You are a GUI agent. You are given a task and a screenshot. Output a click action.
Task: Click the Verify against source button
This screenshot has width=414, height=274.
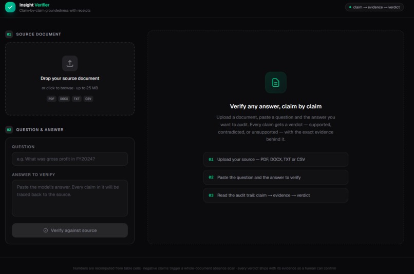70,230
